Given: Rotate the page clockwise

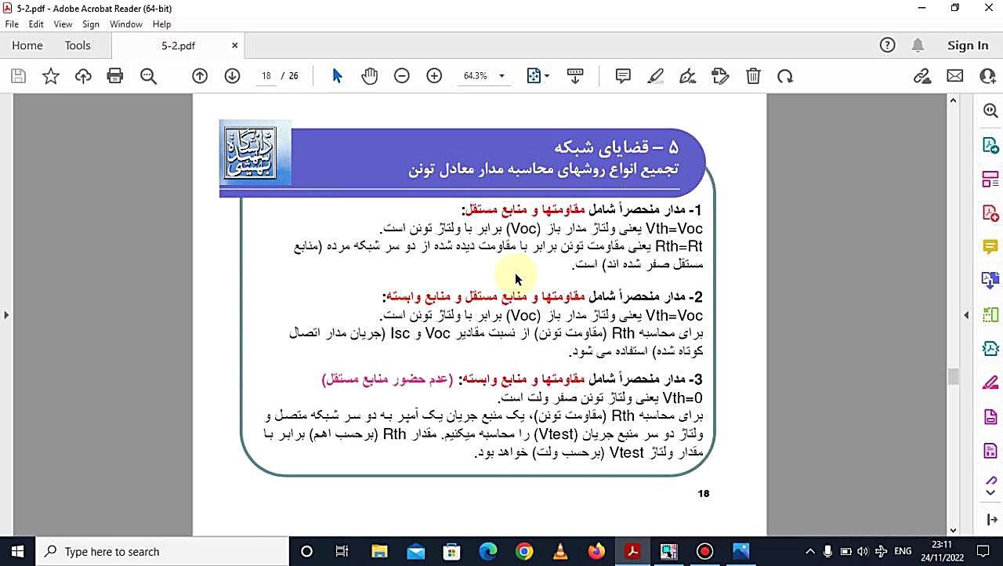Looking at the screenshot, I should click(785, 76).
